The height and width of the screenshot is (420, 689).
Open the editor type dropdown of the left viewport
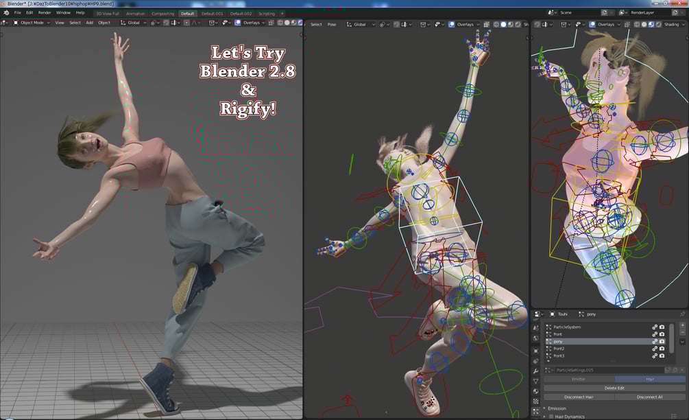tap(5, 23)
